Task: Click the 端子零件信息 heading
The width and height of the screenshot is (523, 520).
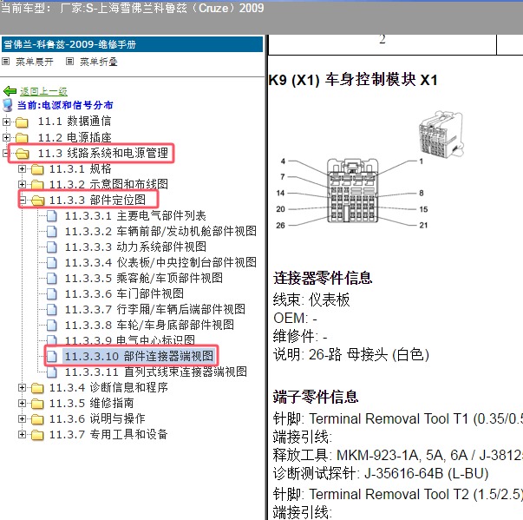Action: point(316,397)
